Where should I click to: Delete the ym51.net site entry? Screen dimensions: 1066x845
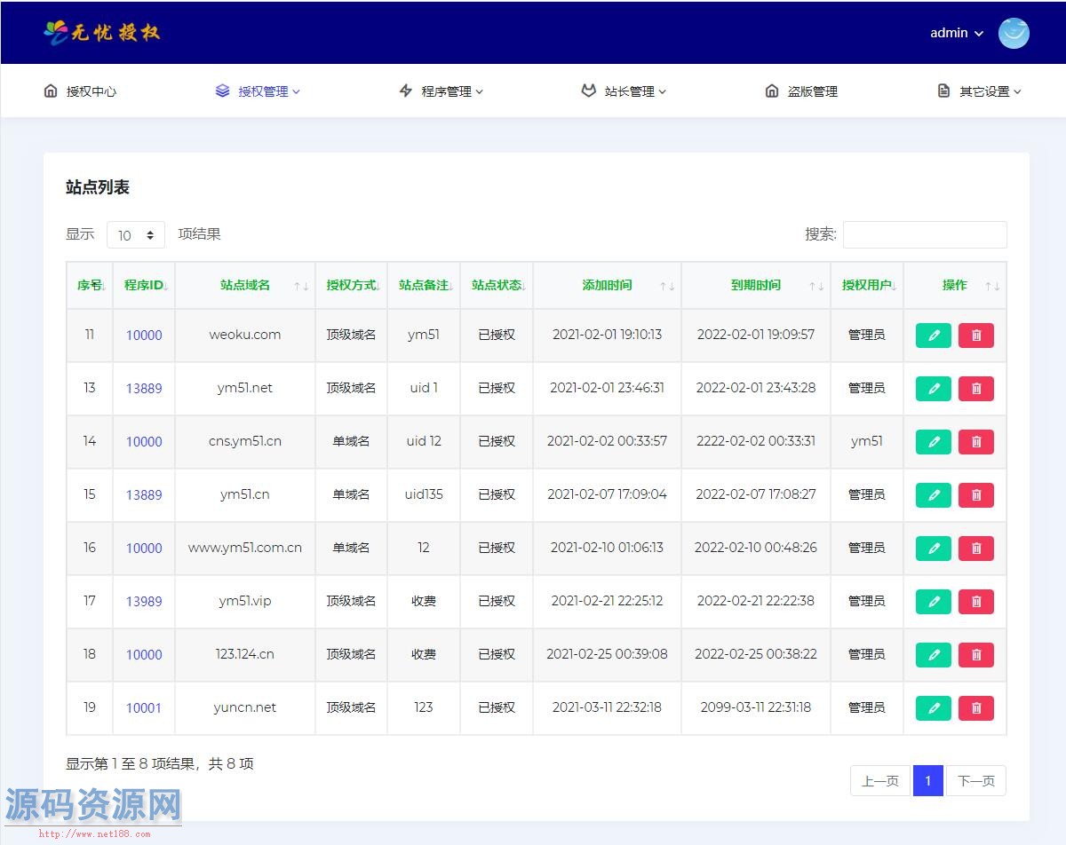pos(975,389)
